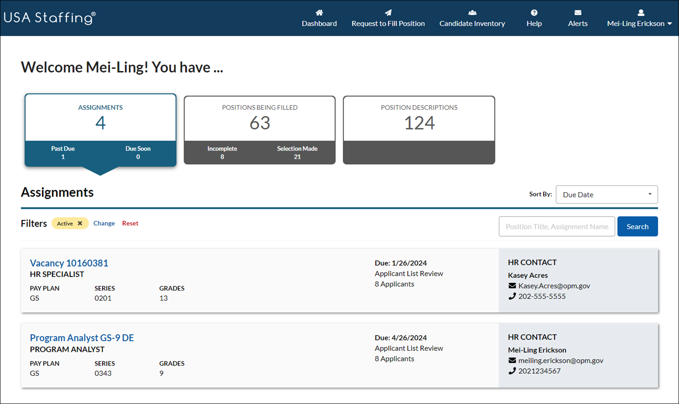This screenshot has height=404, width=679.
Task: Click the Help question mark icon
Action: [x=534, y=13]
